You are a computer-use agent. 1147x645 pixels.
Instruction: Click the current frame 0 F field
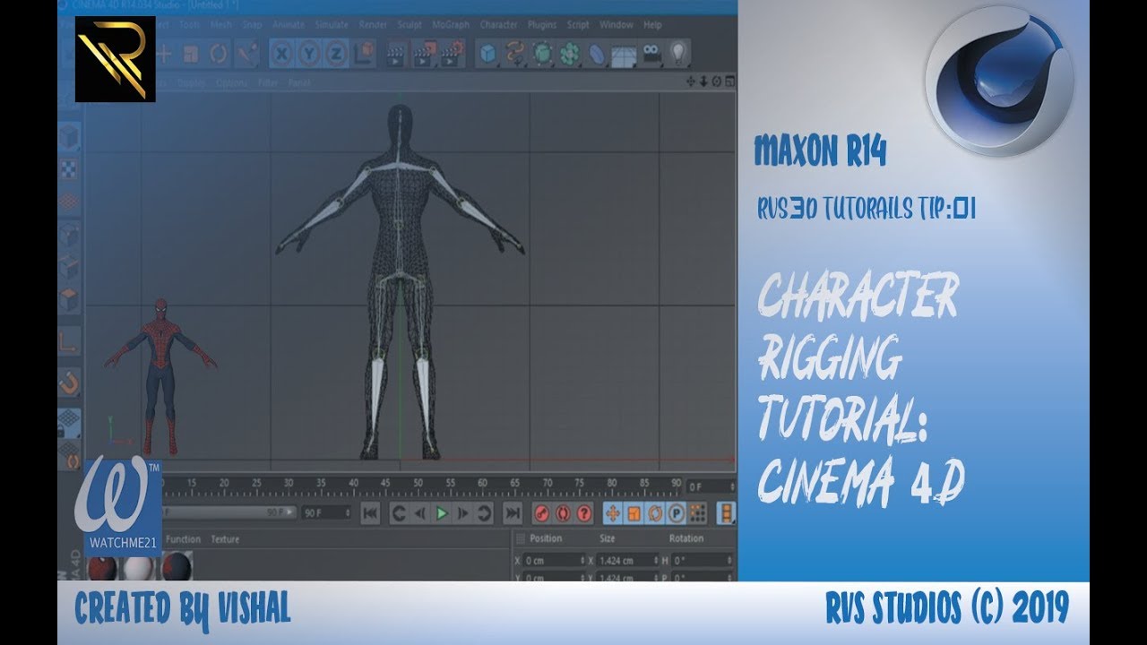click(x=711, y=486)
